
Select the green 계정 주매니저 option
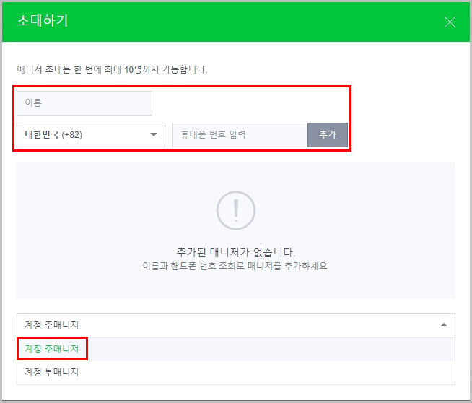click(236, 349)
